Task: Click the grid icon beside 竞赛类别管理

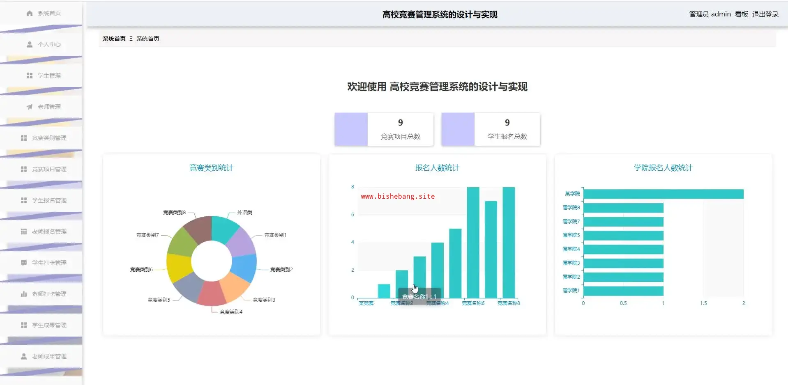Action: pos(24,138)
